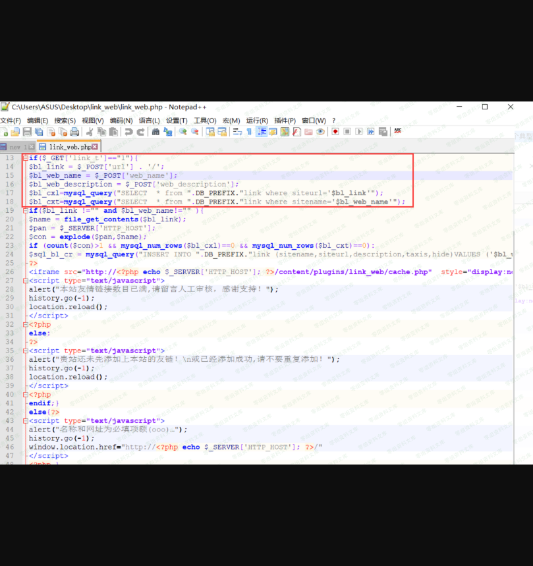Open the 搜索(S) menu
The image size is (533, 566).
(65, 121)
